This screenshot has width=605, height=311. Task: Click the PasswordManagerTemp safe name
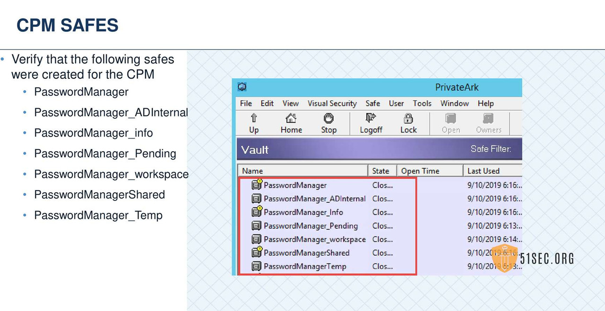[x=305, y=266]
